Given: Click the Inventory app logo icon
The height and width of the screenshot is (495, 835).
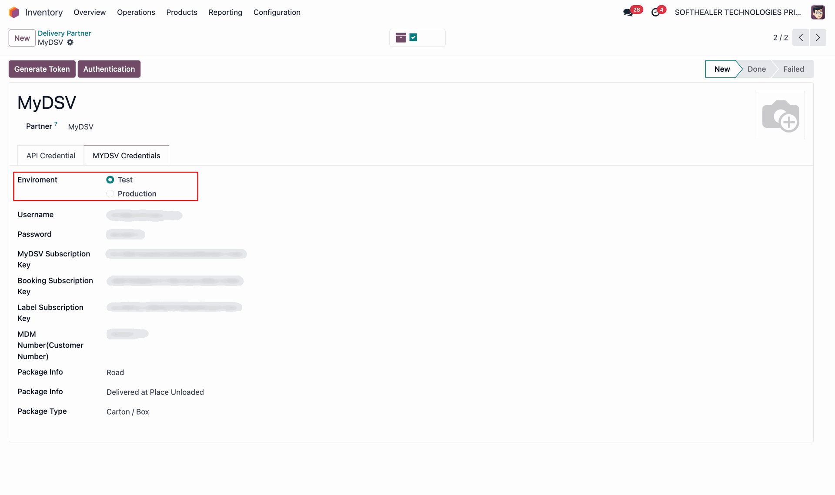Looking at the screenshot, I should coord(14,12).
